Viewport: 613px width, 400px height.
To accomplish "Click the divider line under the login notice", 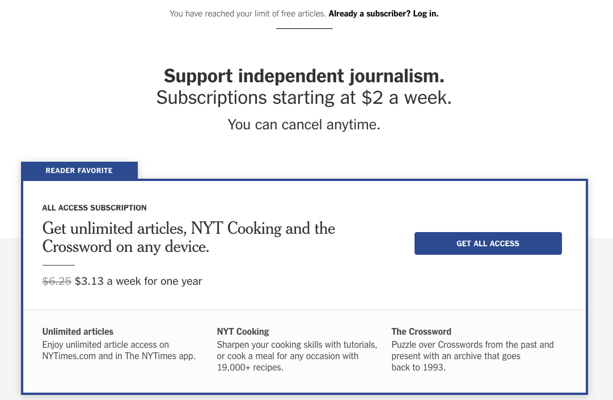I will point(304,29).
